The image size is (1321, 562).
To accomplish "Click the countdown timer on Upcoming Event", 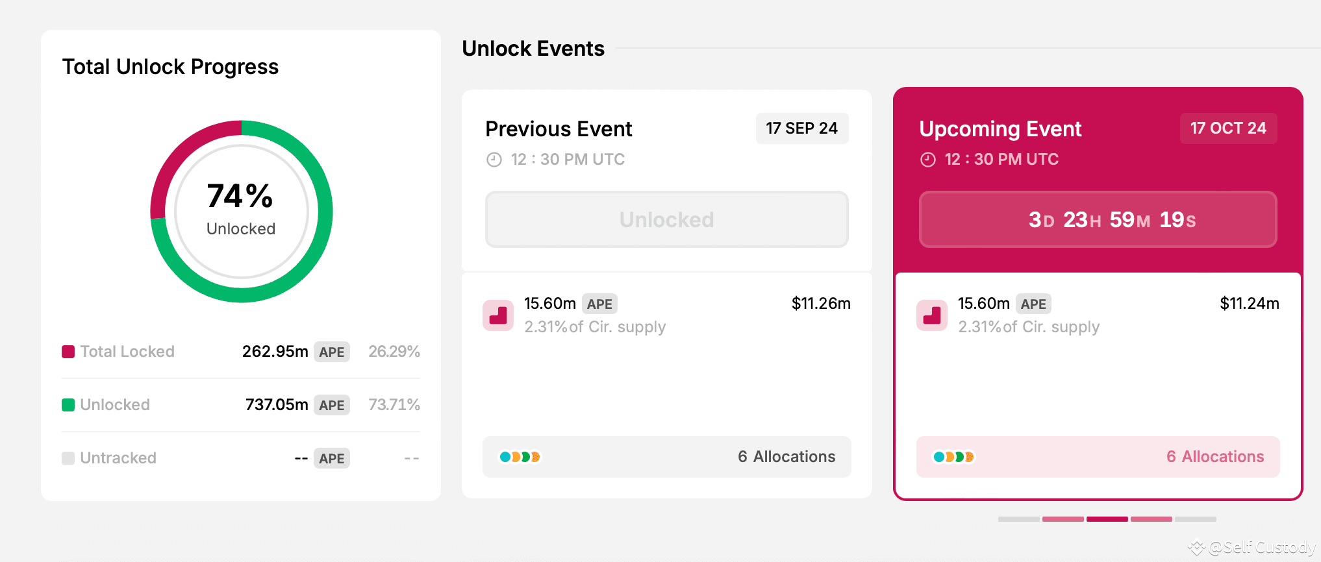I will tap(1097, 219).
